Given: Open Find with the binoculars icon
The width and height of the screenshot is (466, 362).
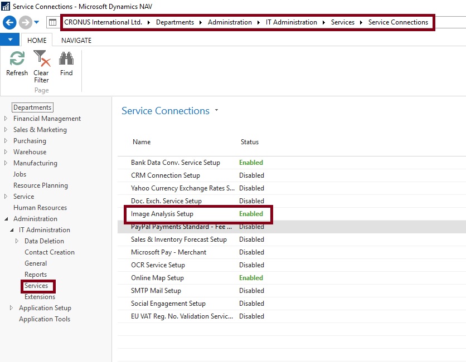Looking at the screenshot, I should [x=66, y=59].
